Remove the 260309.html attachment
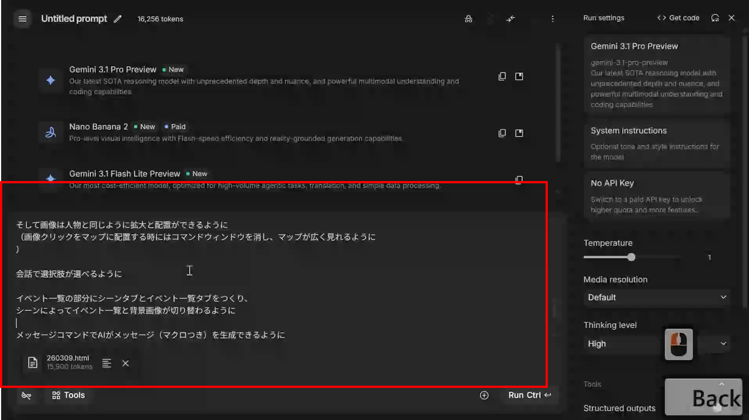 [126, 363]
